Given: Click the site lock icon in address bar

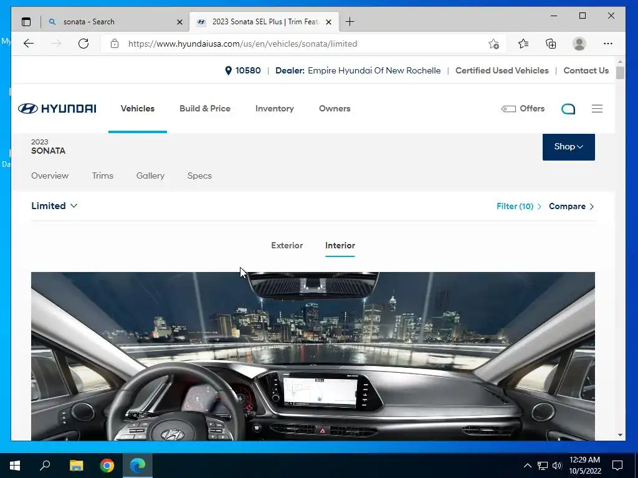Looking at the screenshot, I should (115, 44).
